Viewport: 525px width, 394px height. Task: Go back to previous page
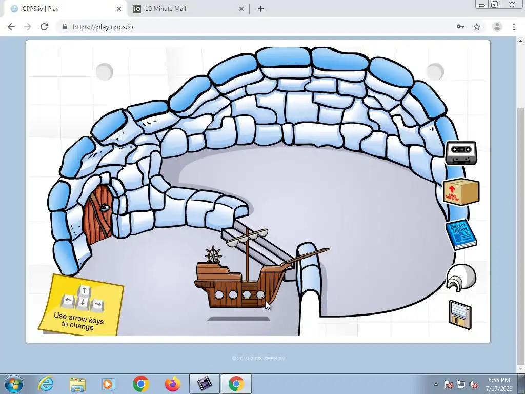11,27
